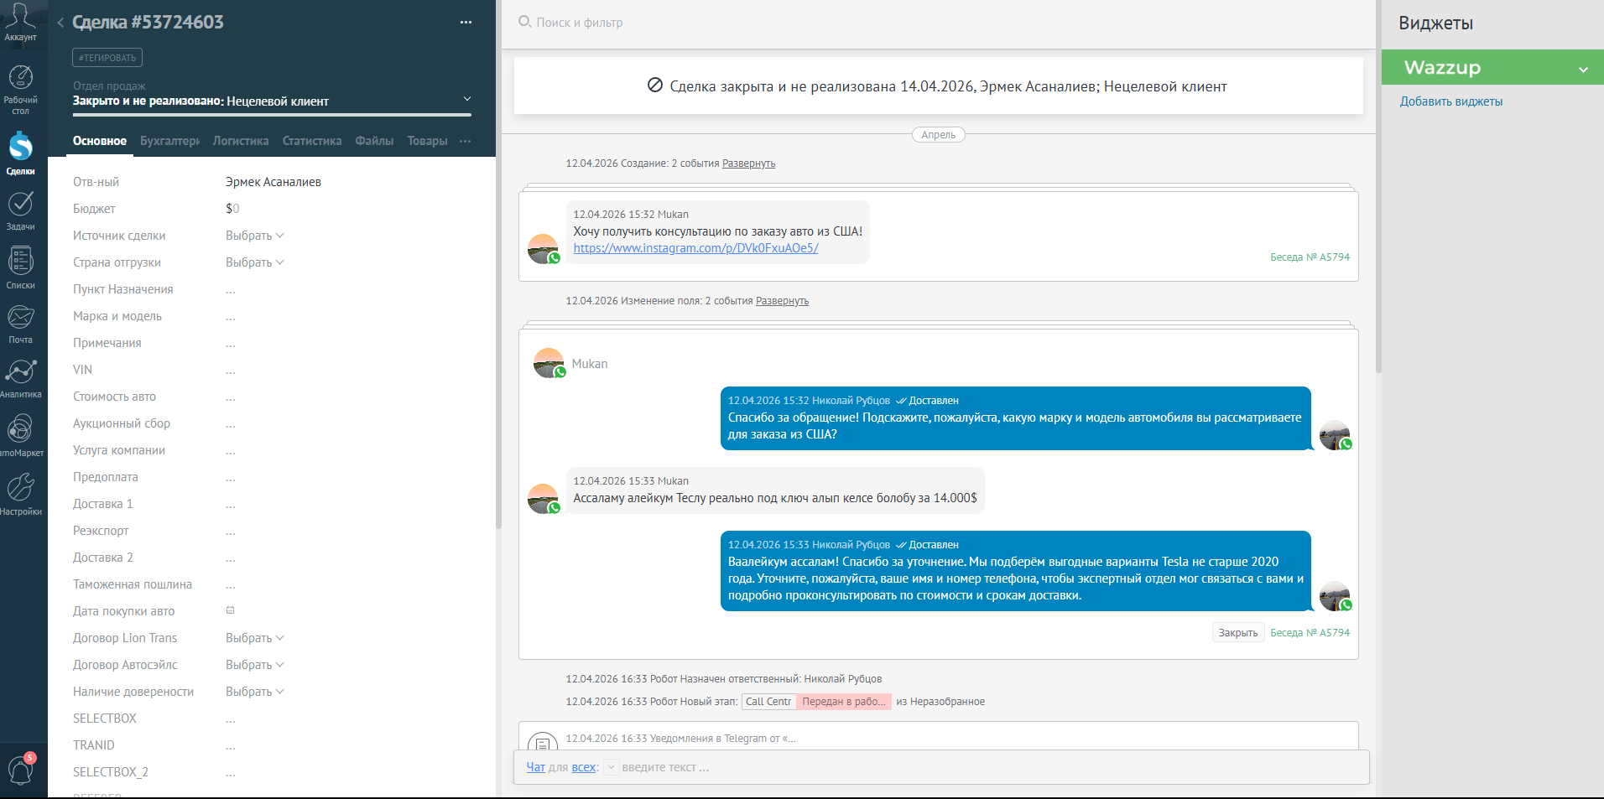Click the responsible user Эрмек Асаналиев
Image resolution: width=1604 pixels, height=799 pixels.
[273, 182]
